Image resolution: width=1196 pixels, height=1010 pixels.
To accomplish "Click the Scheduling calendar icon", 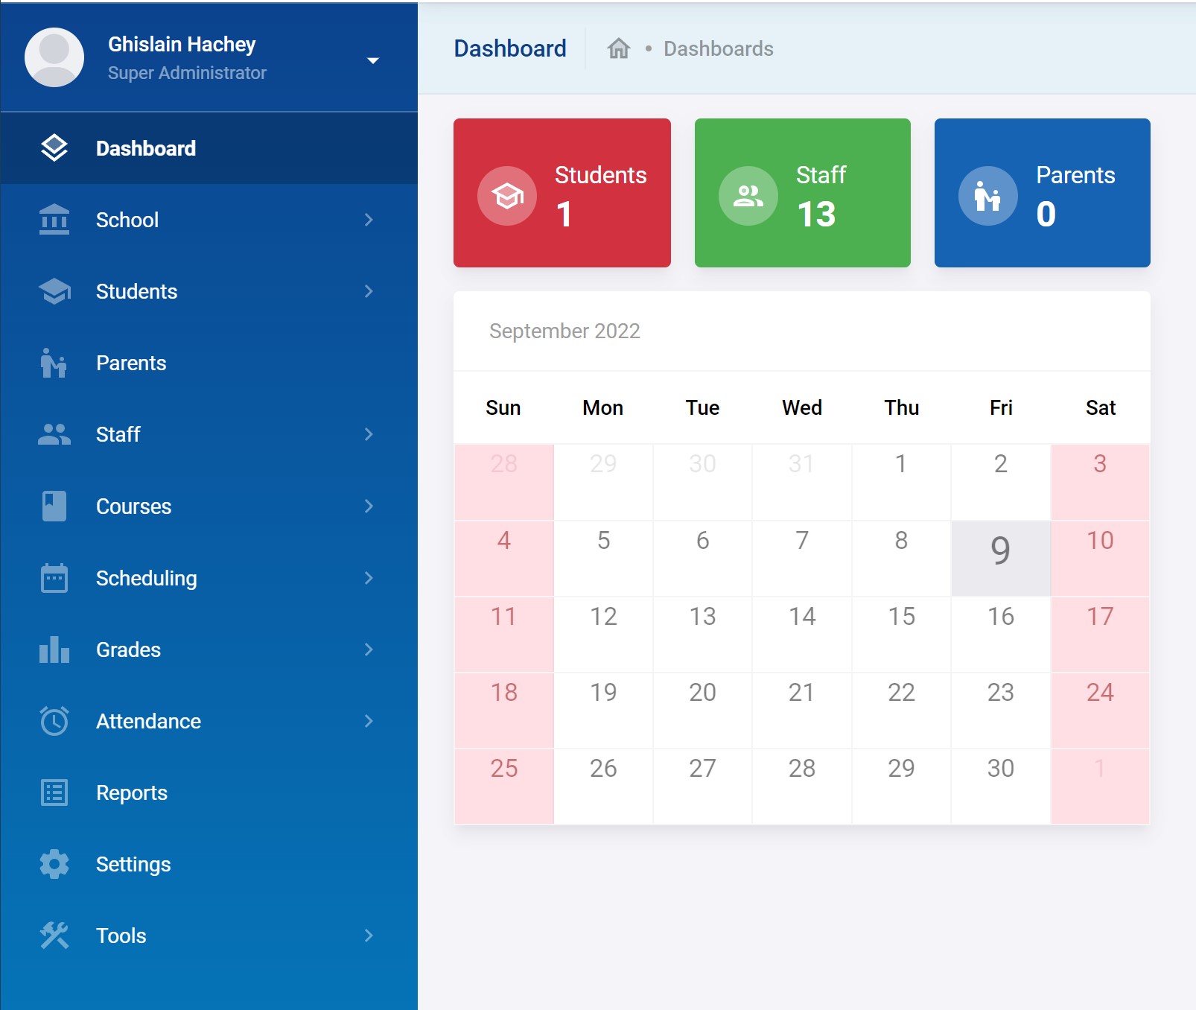I will click(54, 578).
